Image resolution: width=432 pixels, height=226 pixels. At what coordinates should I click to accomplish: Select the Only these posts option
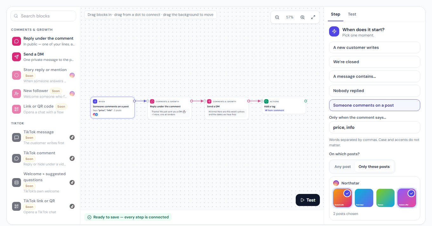click(374, 167)
